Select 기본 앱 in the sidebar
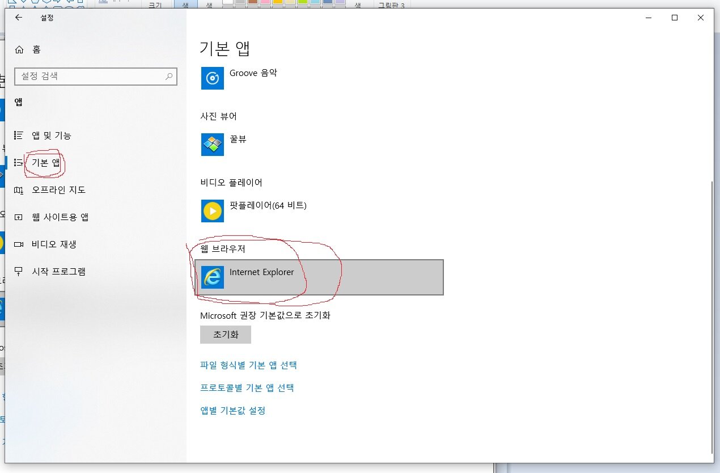 45,163
